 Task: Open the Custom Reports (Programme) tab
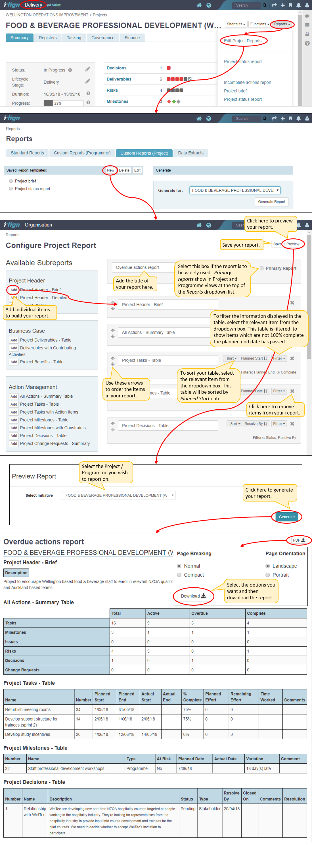click(x=82, y=153)
